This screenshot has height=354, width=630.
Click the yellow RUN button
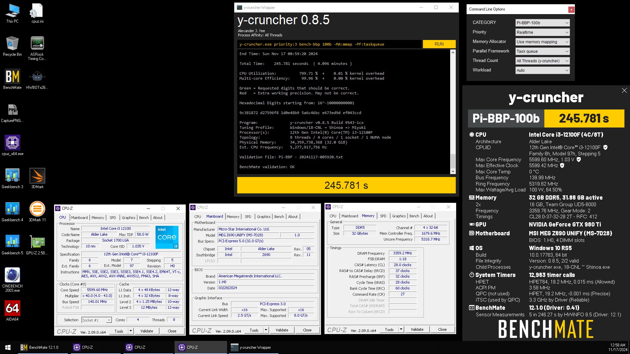[x=439, y=44]
